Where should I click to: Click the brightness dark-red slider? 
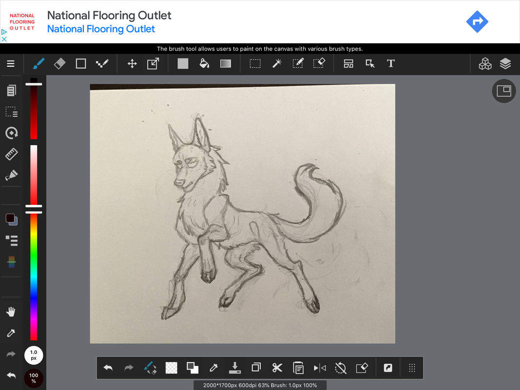(x=34, y=108)
